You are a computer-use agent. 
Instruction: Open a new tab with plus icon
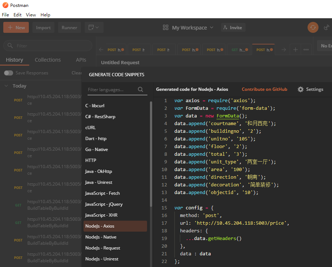coord(296,50)
